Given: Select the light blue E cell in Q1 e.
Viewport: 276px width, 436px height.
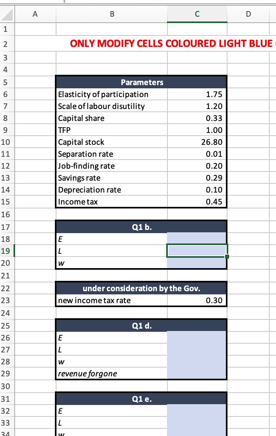Looking at the screenshot, I should tap(196, 411).
